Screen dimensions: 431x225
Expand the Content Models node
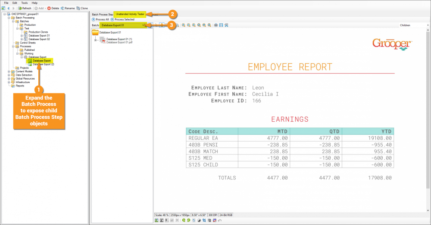9,71
